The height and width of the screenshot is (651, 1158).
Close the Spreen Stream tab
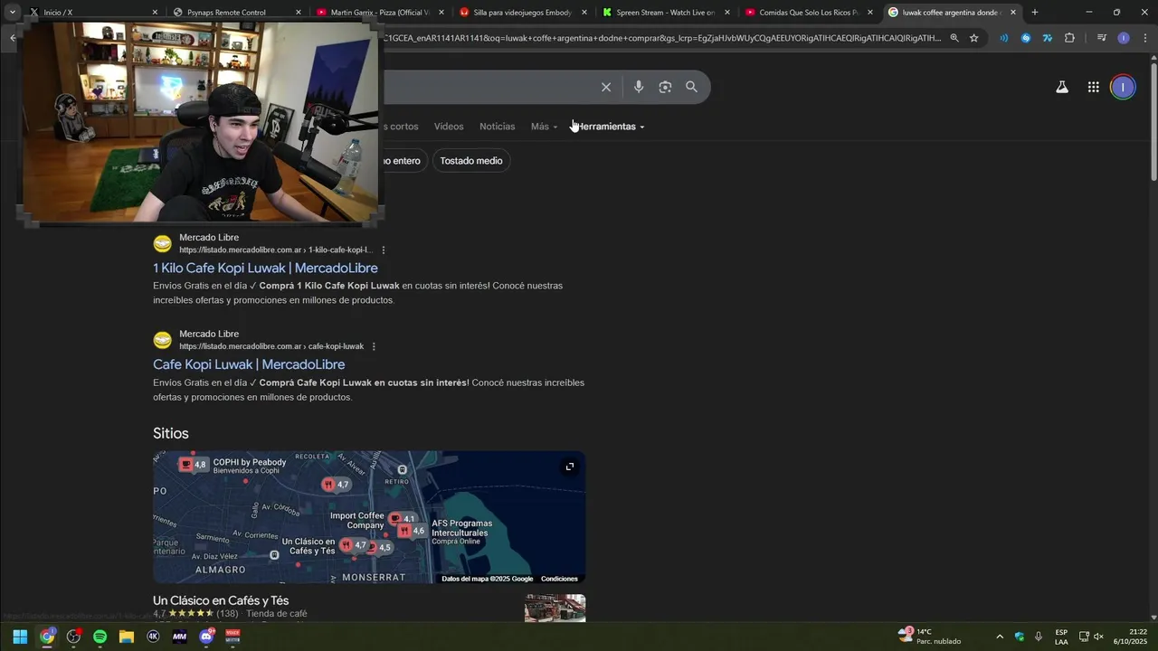pyautogui.click(x=727, y=13)
